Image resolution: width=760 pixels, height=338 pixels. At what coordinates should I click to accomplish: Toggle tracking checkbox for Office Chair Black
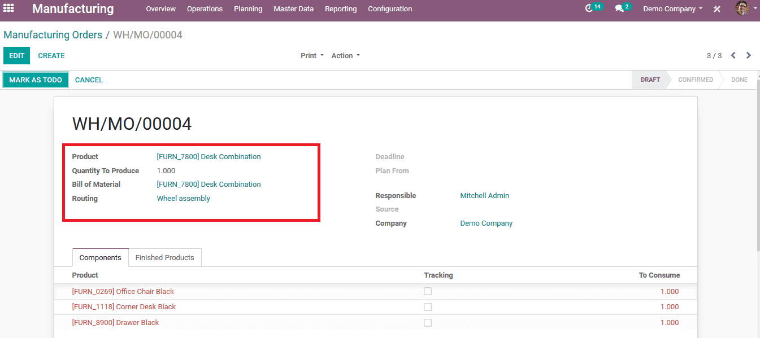coord(428,291)
